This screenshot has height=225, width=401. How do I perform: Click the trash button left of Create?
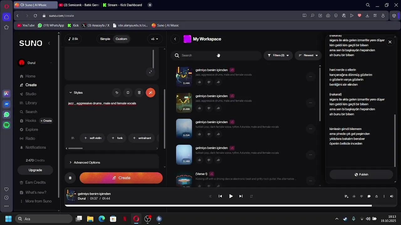[70, 178]
